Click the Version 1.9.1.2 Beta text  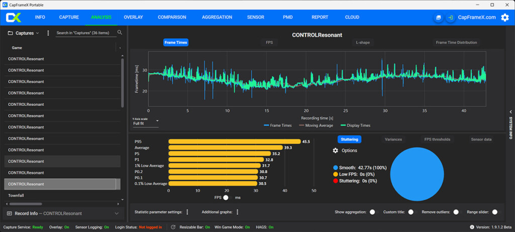[494, 227]
